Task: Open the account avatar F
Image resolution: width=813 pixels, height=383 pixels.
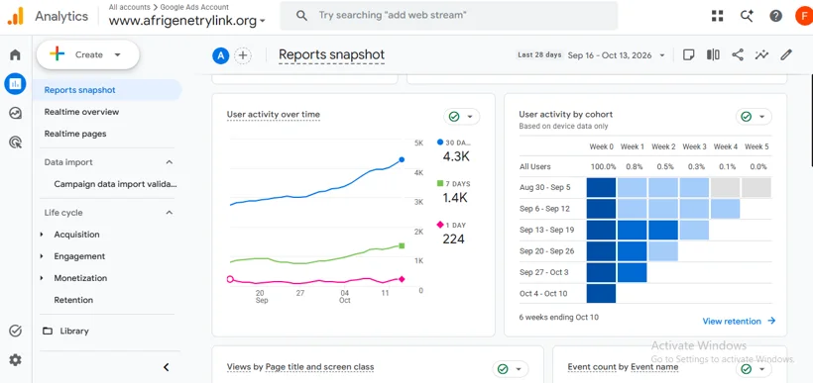Action: click(x=804, y=16)
